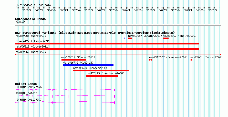Open the nsv470199 (Jakobsson2008) label
This screenshot has width=228, height=117.
point(105,73)
